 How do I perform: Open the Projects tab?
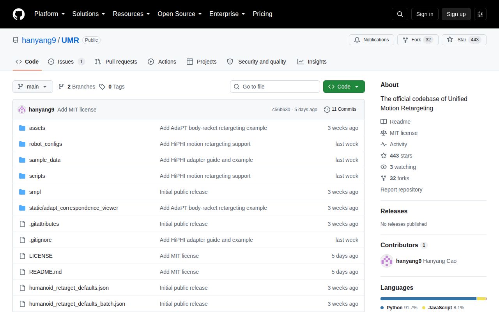pos(202,62)
